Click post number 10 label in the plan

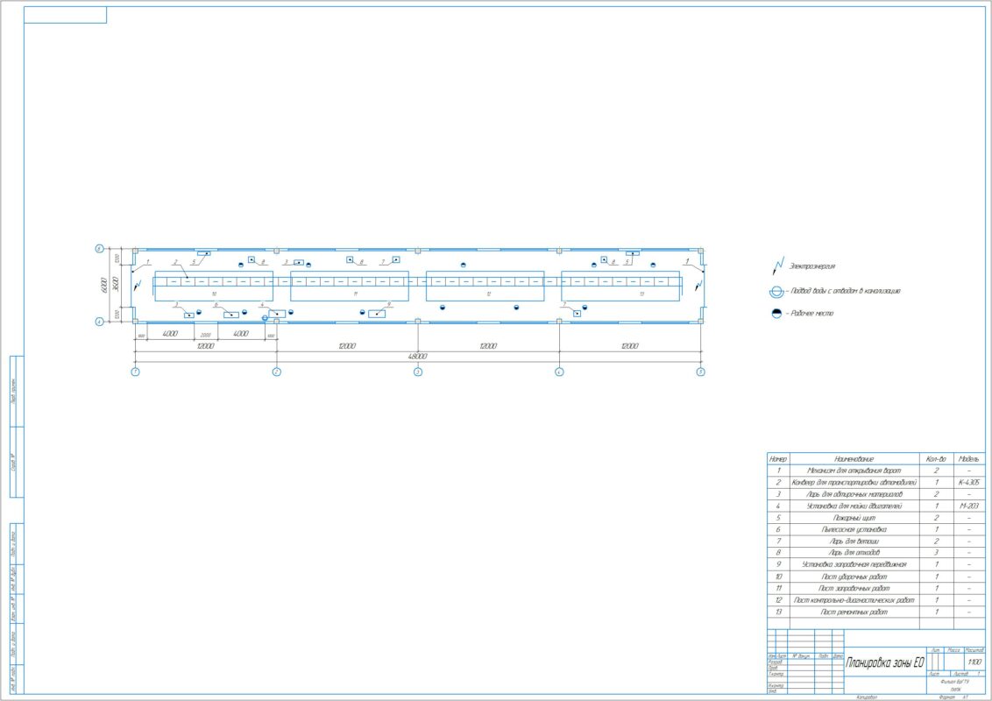point(215,294)
